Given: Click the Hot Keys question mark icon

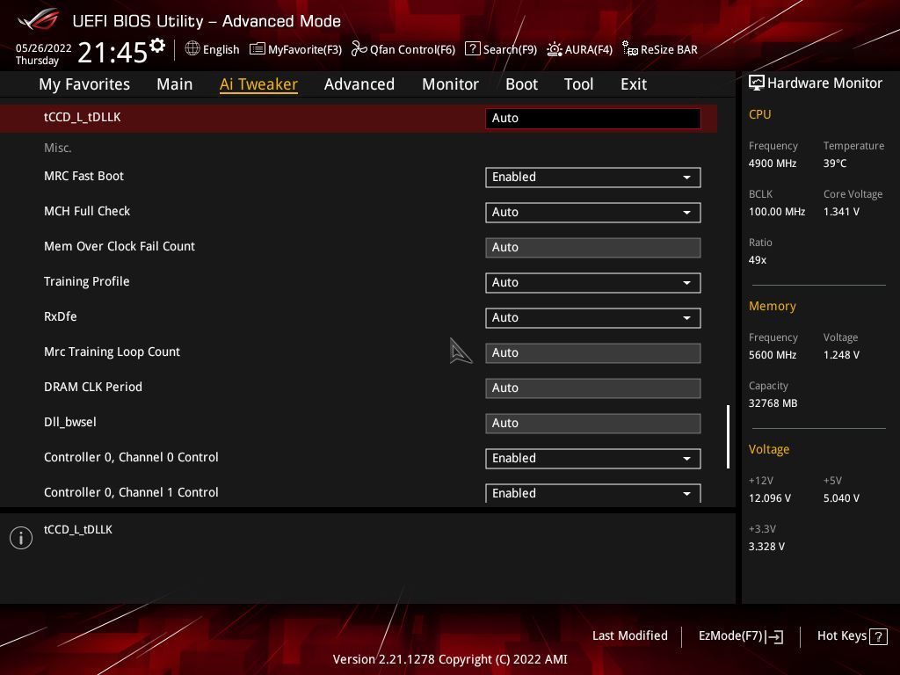Looking at the screenshot, I should tap(878, 636).
